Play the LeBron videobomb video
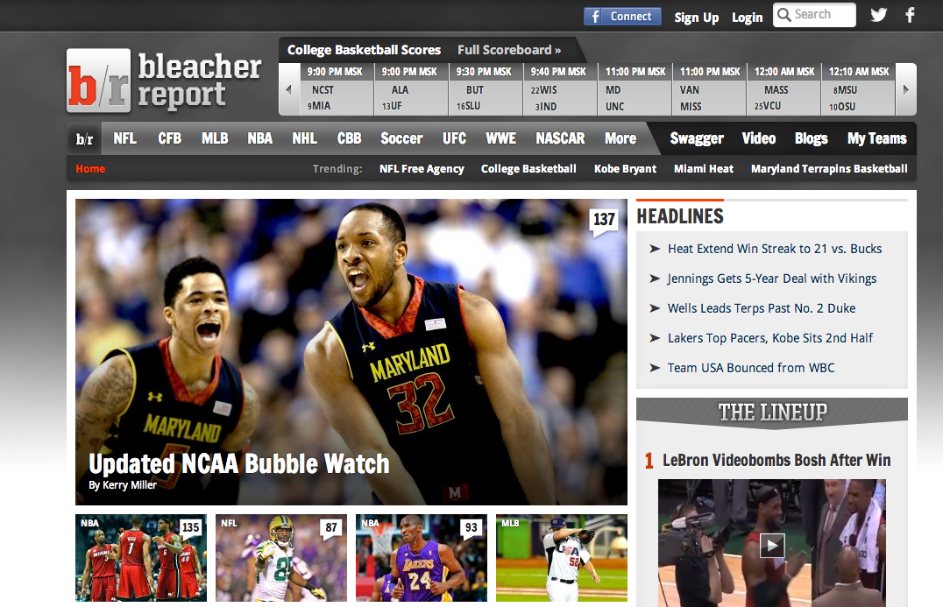This screenshot has height=607, width=943. pos(772,546)
